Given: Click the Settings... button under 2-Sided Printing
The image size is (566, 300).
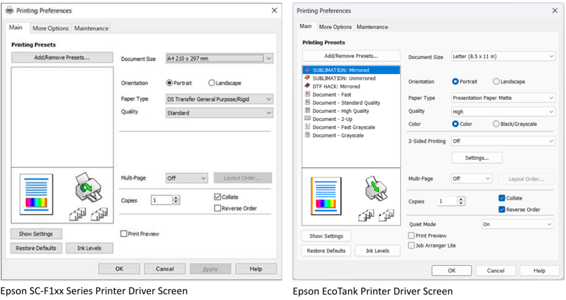Looking at the screenshot, I should pyautogui.click(x=476, y=158).
